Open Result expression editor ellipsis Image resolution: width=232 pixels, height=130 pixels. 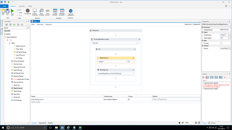point(230,48)
